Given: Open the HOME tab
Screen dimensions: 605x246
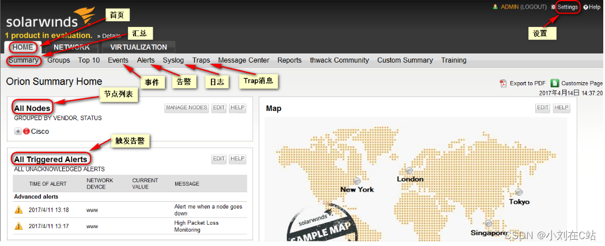Looking at the screenshot, I should [23, 47].
